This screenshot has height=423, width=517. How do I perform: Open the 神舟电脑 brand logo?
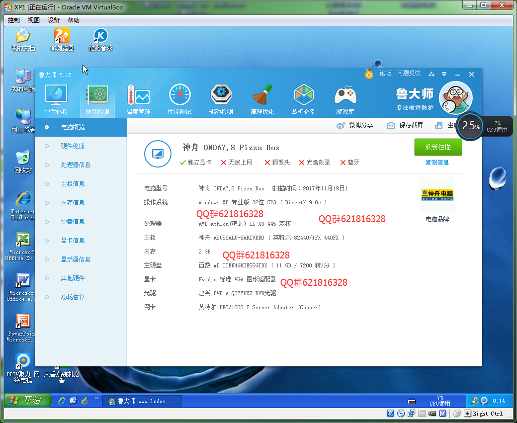pyautogui.click(x=437, y=194)
